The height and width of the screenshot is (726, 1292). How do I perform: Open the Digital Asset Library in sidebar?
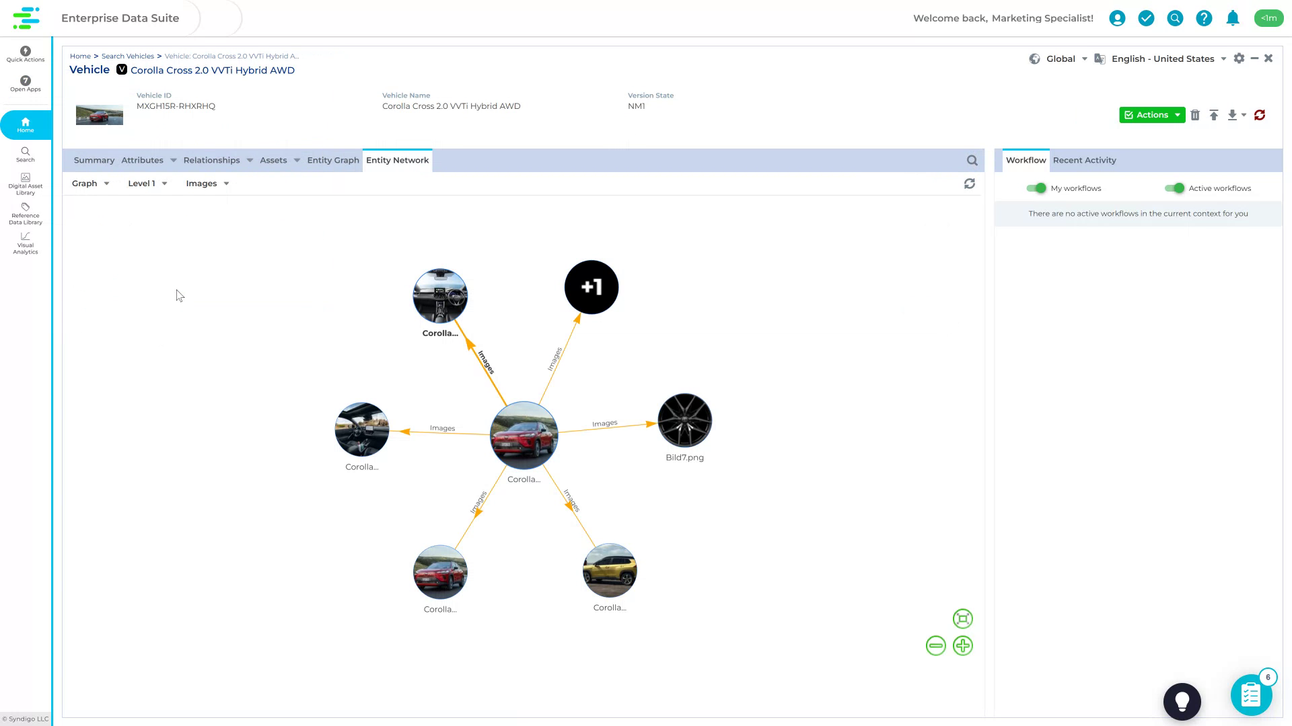point(25,183)
